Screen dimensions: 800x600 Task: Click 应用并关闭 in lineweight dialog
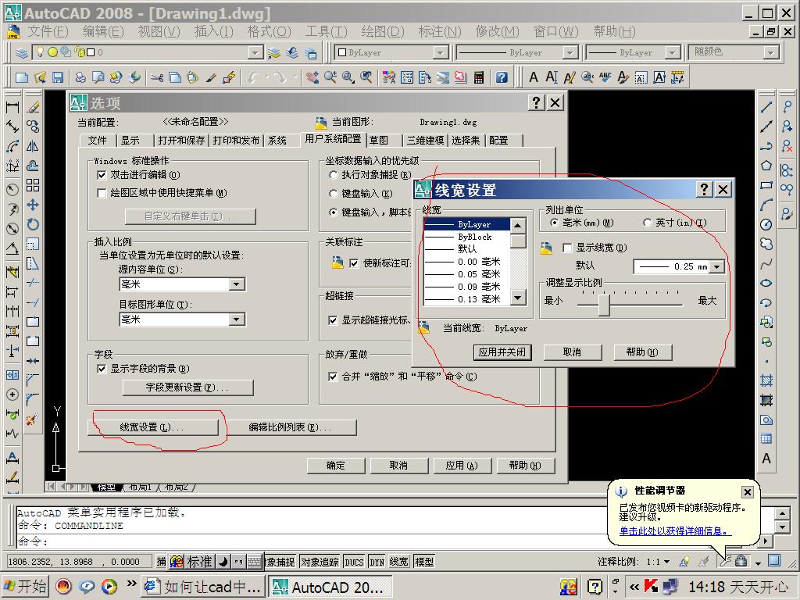click(x=502, y=352)
